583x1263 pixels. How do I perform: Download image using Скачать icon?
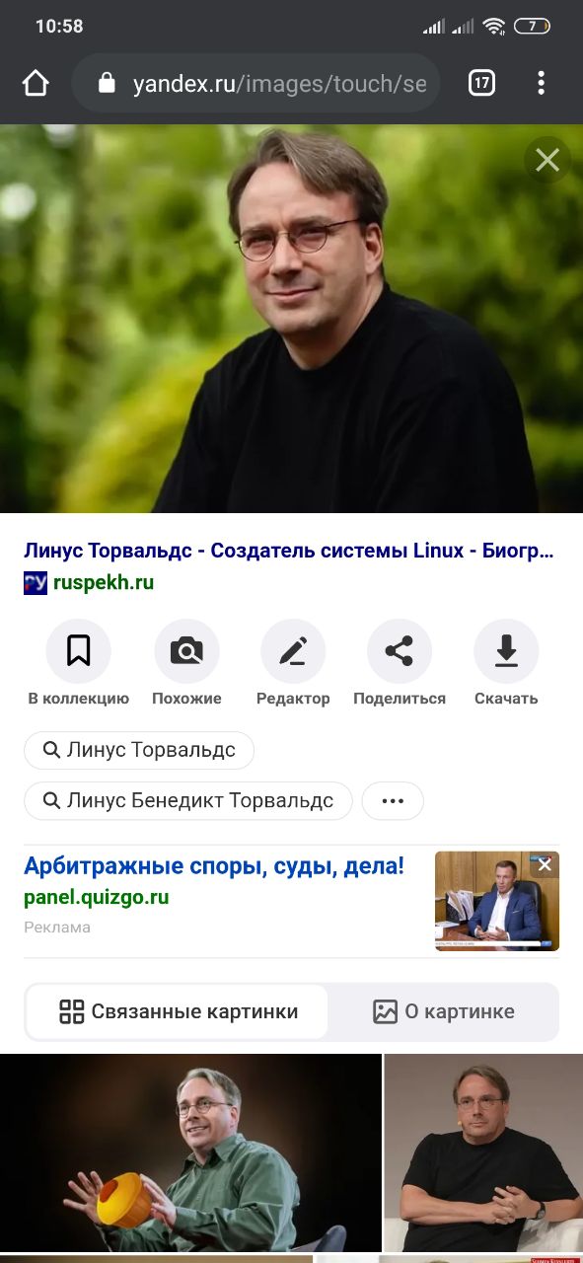[x=506, y=651]
